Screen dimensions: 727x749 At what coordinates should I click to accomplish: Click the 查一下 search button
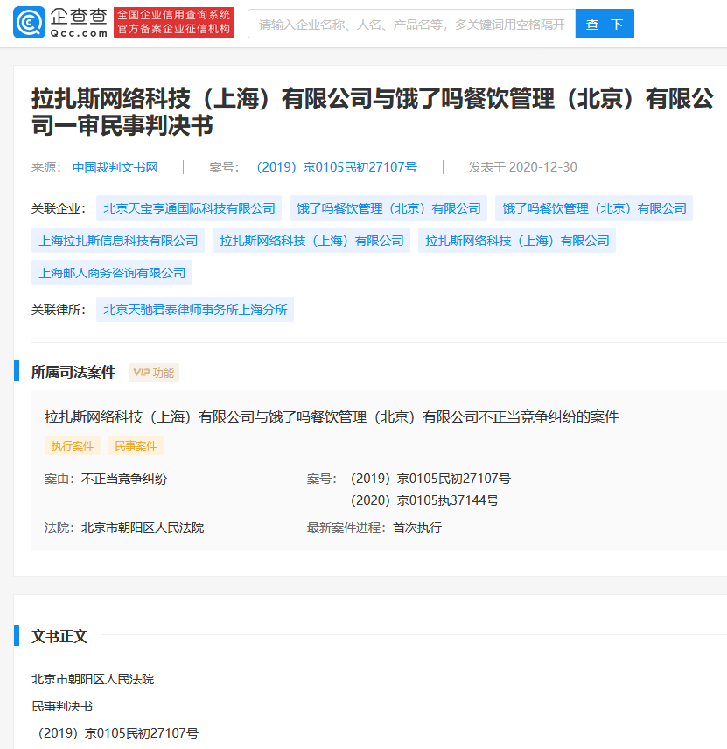click(x=605, y=24)
